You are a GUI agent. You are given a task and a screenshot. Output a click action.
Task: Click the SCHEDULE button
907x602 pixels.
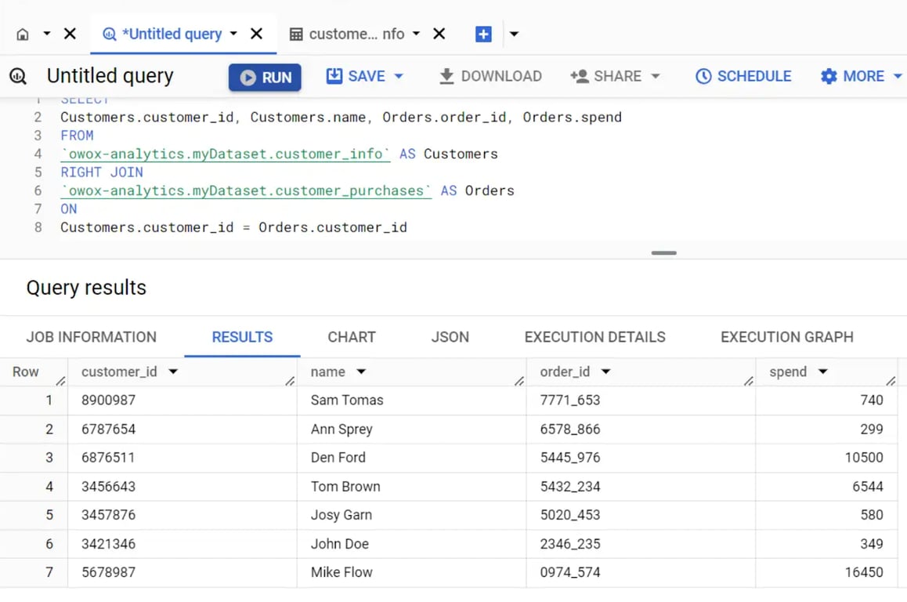point(743,76)
